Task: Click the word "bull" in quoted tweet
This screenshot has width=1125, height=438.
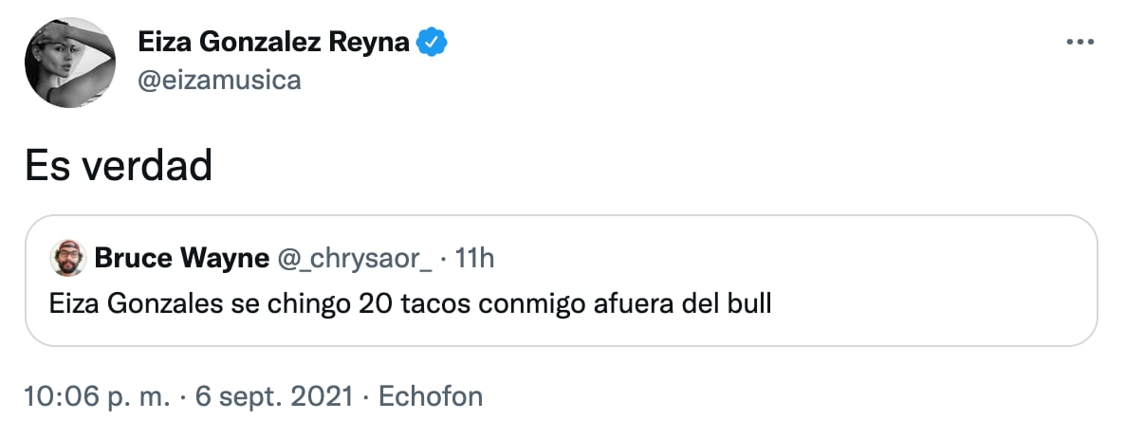Action: point(749,305)
